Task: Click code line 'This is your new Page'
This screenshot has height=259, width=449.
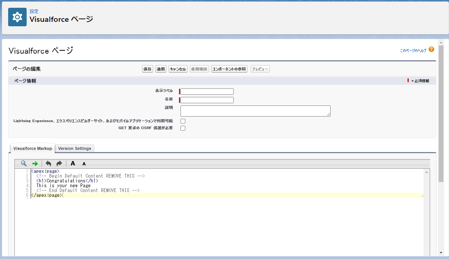Action: tap(63, 186)
